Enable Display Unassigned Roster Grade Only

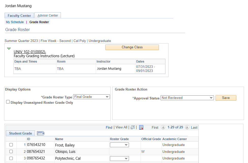click(8, 102)
